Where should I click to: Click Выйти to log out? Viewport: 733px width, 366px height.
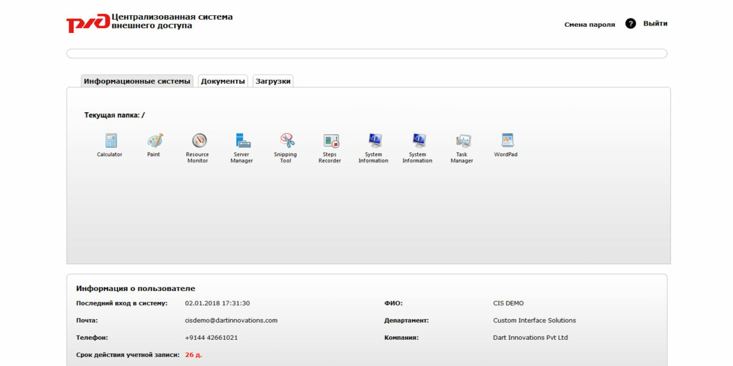coord(655,23)
